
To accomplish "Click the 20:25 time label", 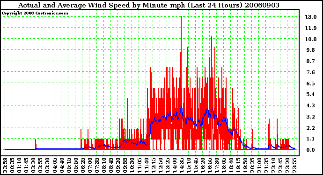I will [x=252, y=165].
